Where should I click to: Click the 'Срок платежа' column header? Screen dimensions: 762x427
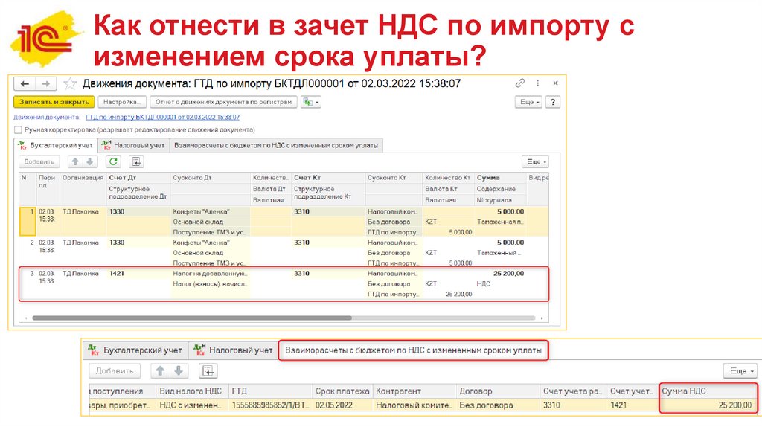point(342,391)
